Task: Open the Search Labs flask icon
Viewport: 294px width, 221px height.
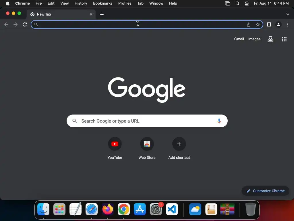Action: tap(270, 39)
